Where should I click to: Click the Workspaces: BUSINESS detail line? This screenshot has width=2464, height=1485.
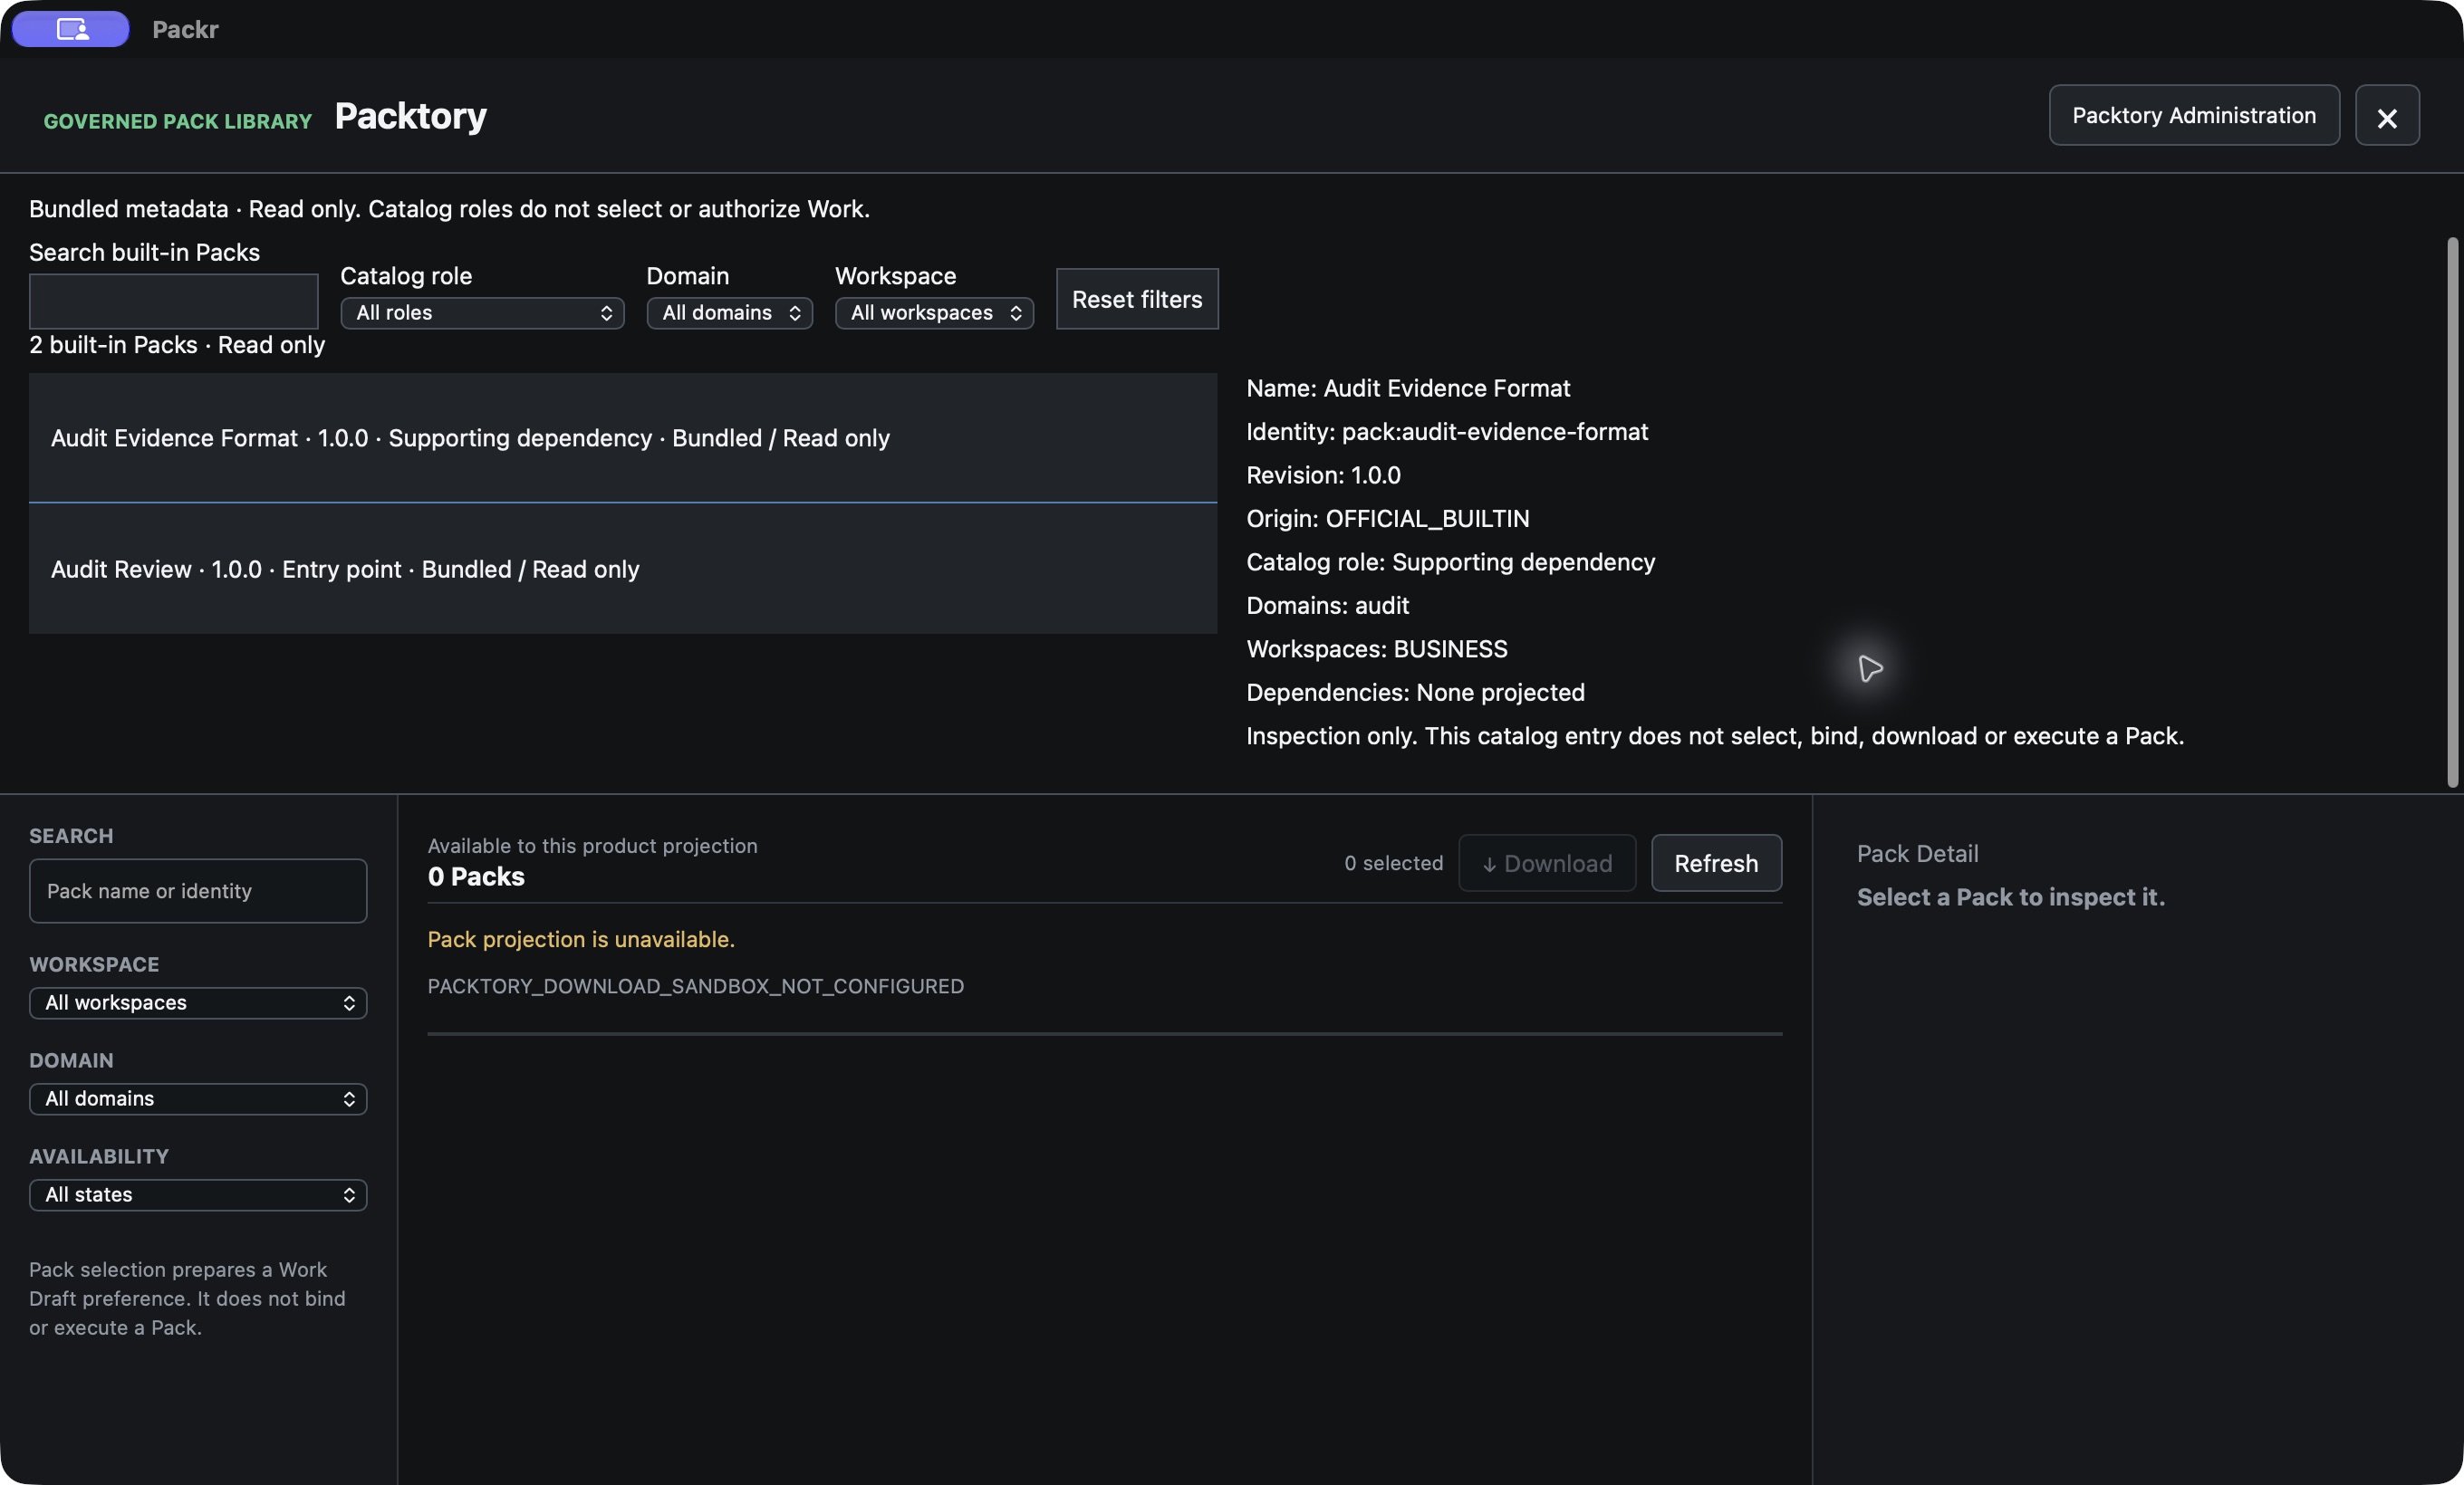(1377, 648)
